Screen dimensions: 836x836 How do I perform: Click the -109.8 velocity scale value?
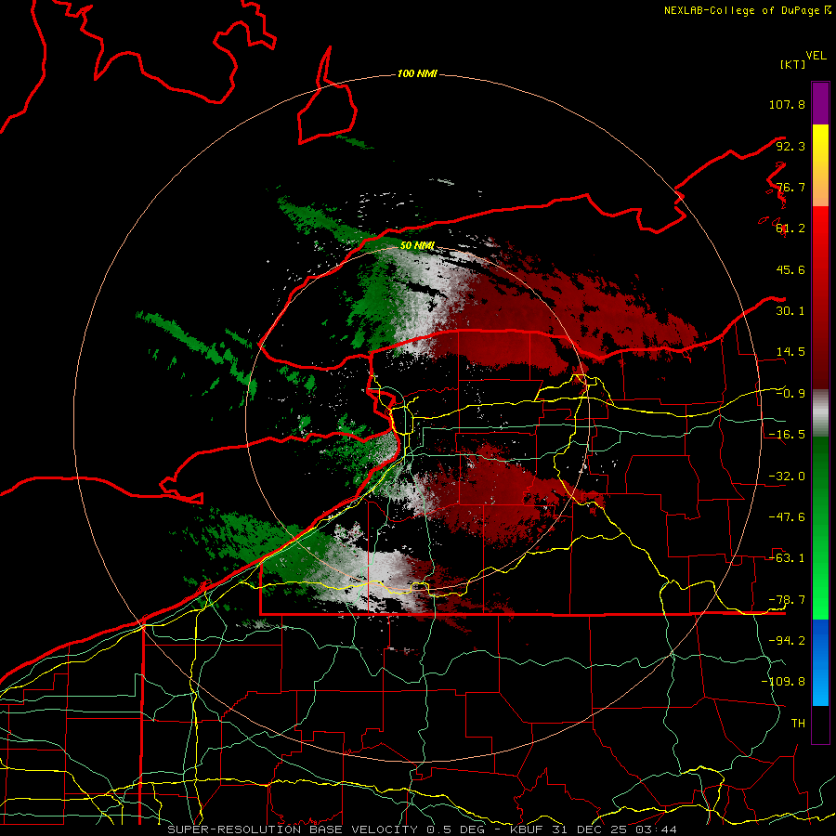[783, 682]
